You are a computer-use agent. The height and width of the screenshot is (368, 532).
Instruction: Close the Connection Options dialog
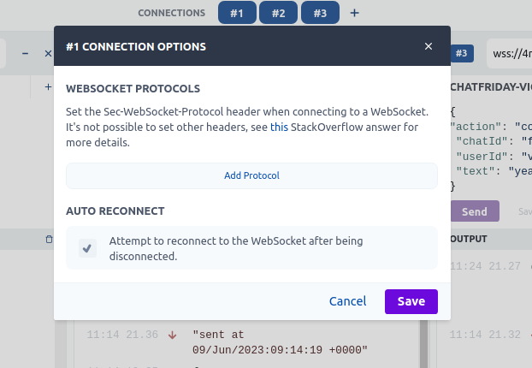coord(429,46)
